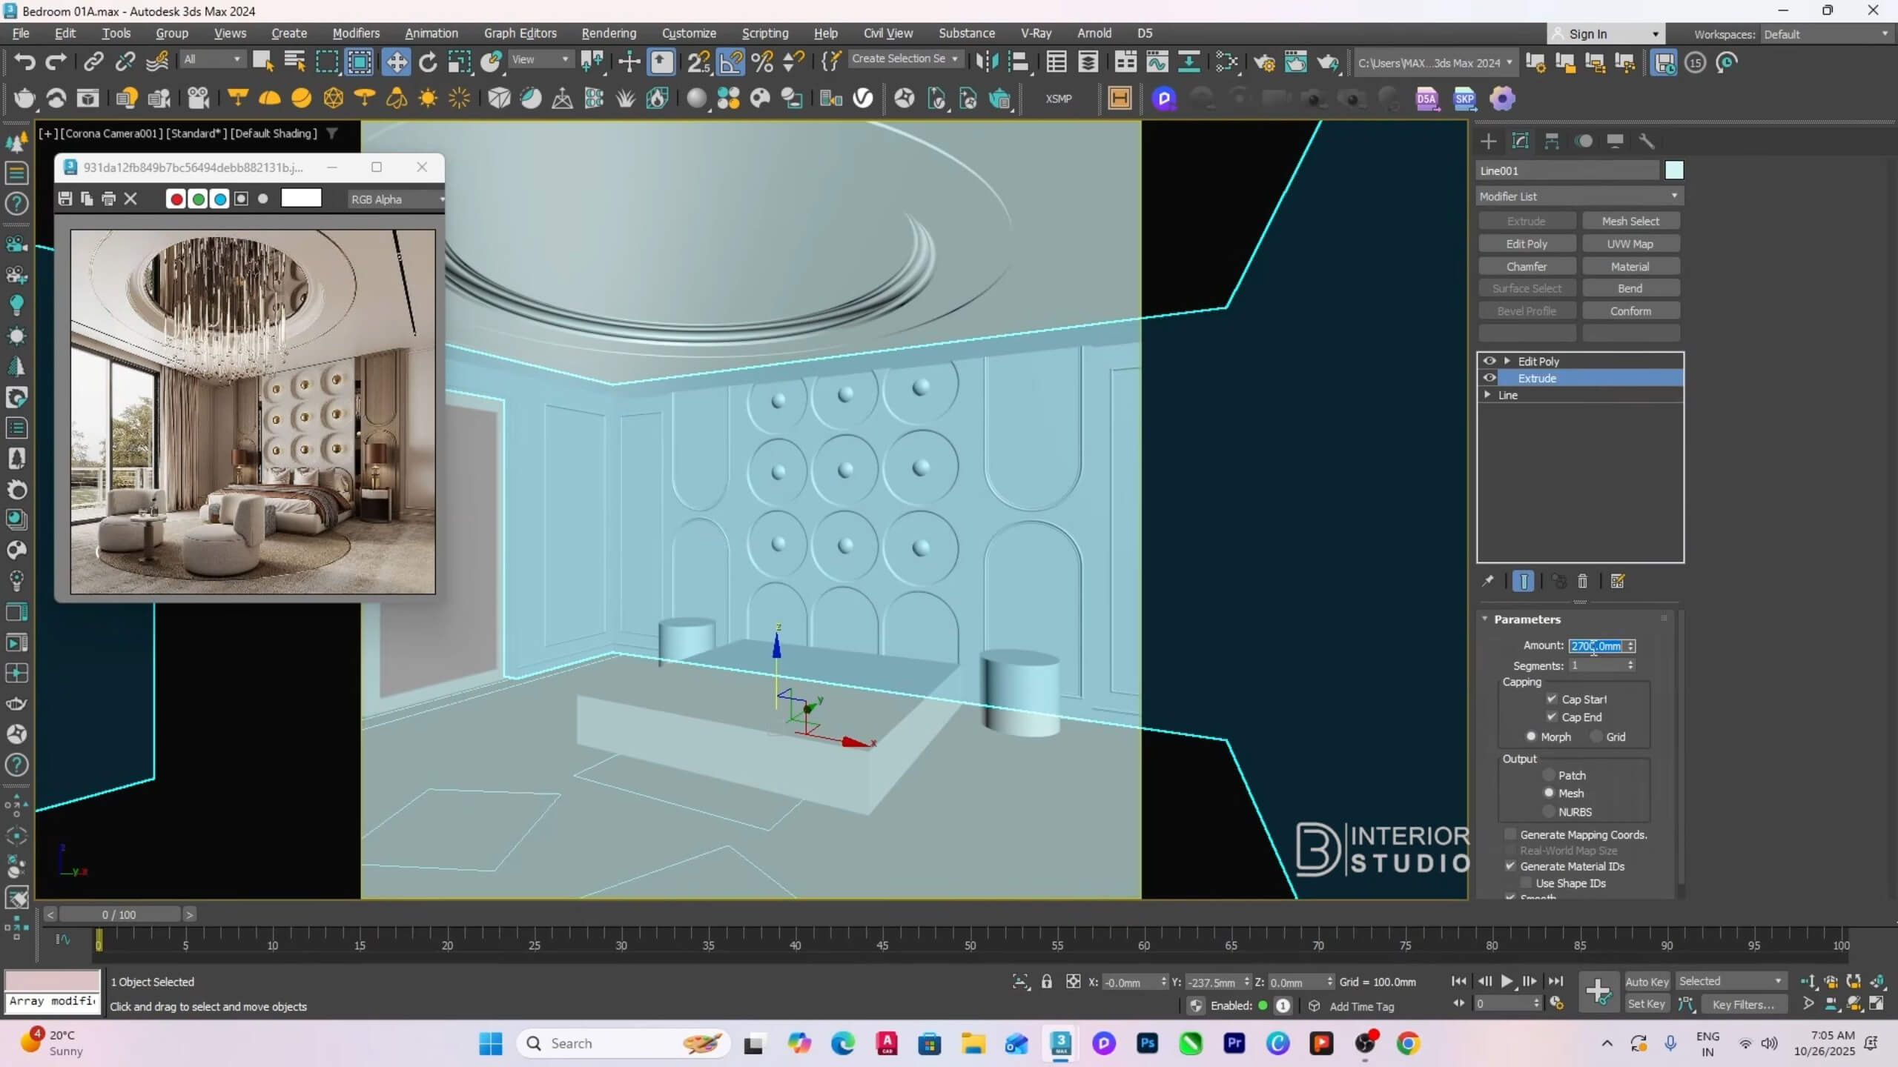Open the RGB Alpha channel dropdown
Image resolution: width=1898 pixels, height=1067 pixels.
tap(397, 199)
